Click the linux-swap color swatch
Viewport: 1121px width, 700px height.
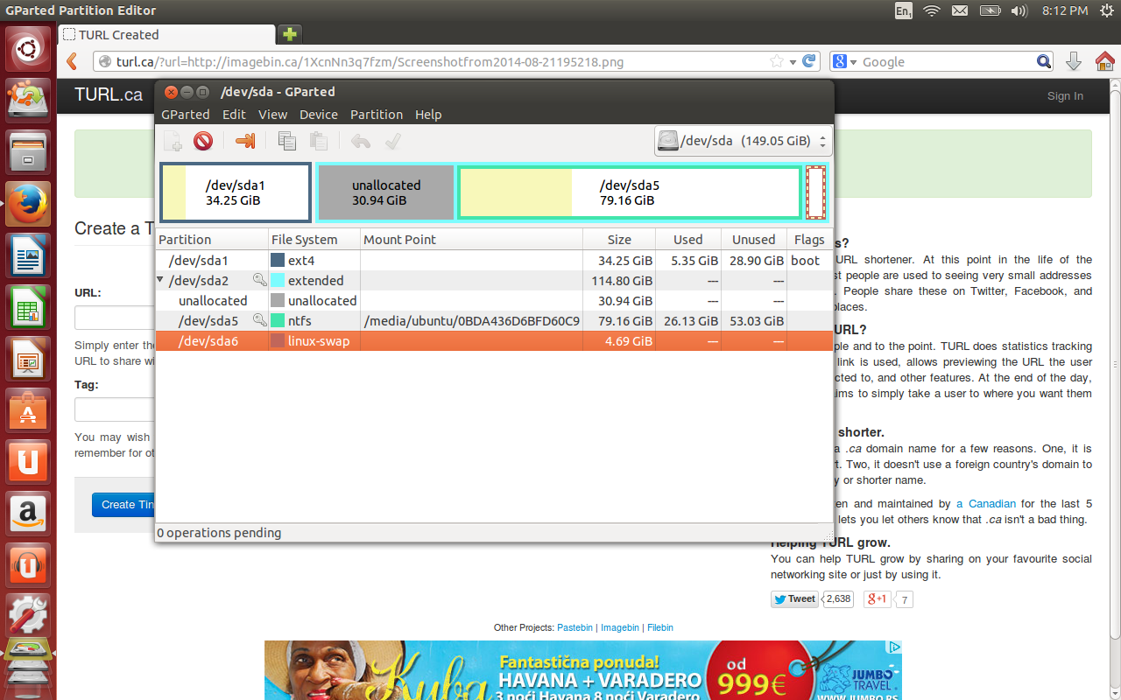278,341
